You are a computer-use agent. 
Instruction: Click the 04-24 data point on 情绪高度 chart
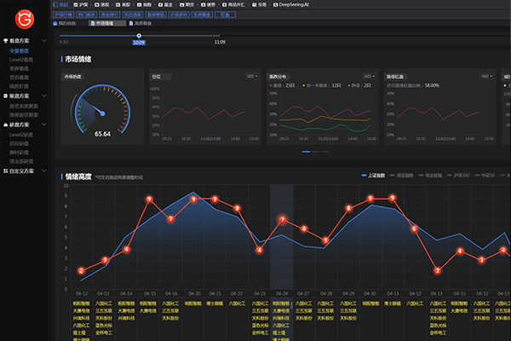(282, 220)
